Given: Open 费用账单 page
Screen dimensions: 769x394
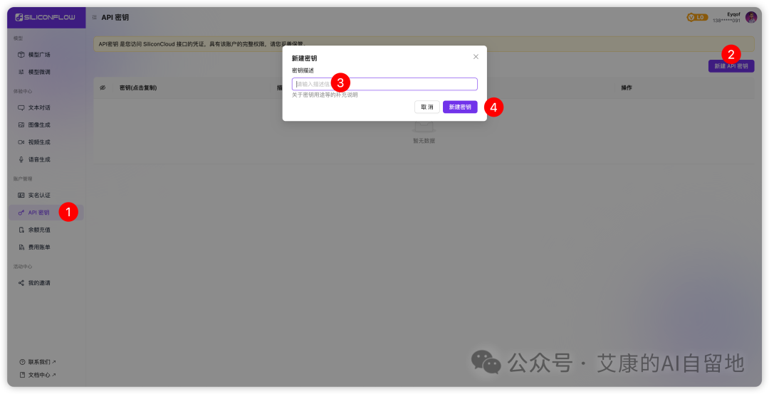Looking at the screenshot, I should (39, 247).
